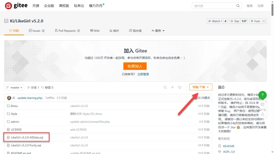Click the 登录 link
Viewport: 274px width, 154px height.
point(250,6)
